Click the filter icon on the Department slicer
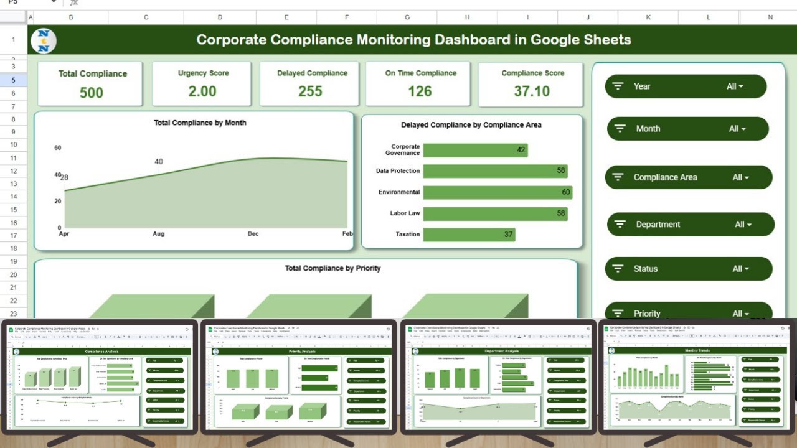 (x=620, y=225)
